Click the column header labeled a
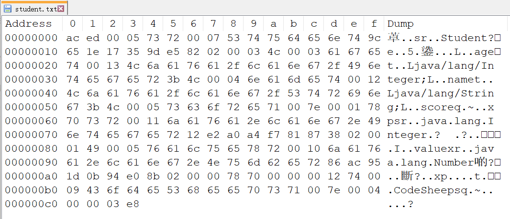This screenshot has height=219, width=510. (x=274, y=24)
